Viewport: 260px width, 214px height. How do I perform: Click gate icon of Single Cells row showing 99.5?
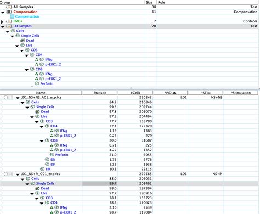(x=33, y=107)
